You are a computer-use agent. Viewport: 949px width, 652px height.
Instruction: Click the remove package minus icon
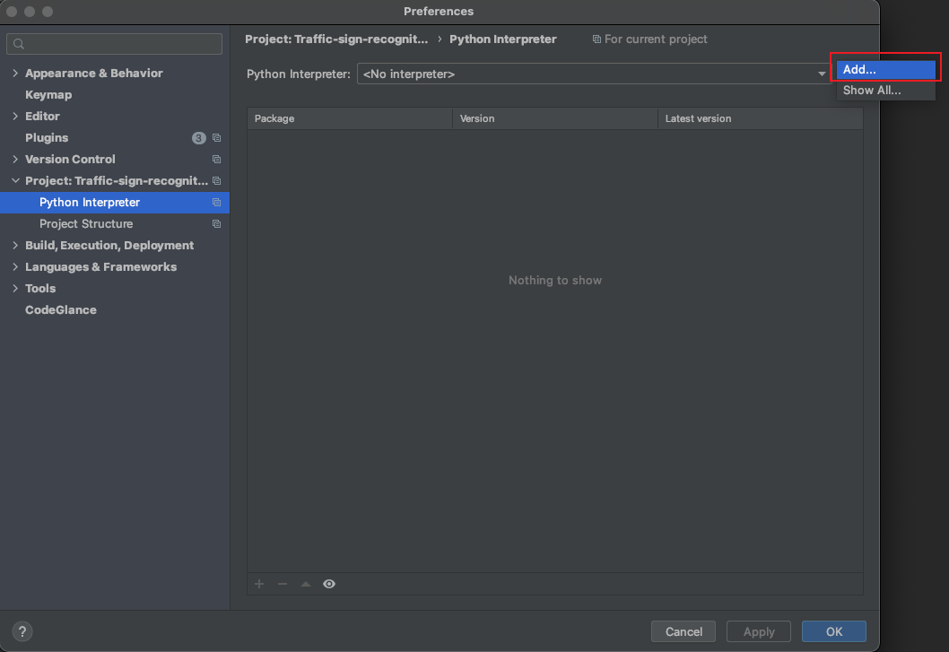coord(283,584)
